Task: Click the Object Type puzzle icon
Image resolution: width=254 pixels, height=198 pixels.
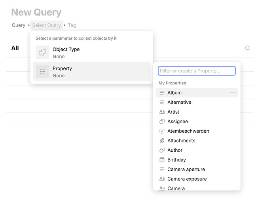Action: point(42,52)
